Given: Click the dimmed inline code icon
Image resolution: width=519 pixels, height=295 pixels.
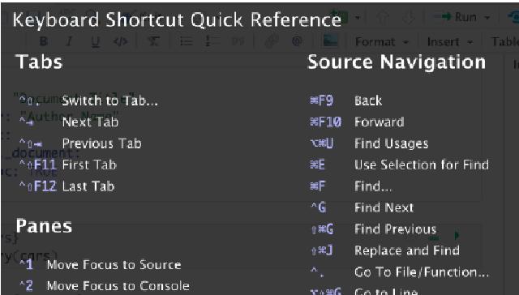Looking at the screenshot, I should (x=121, y=41).
